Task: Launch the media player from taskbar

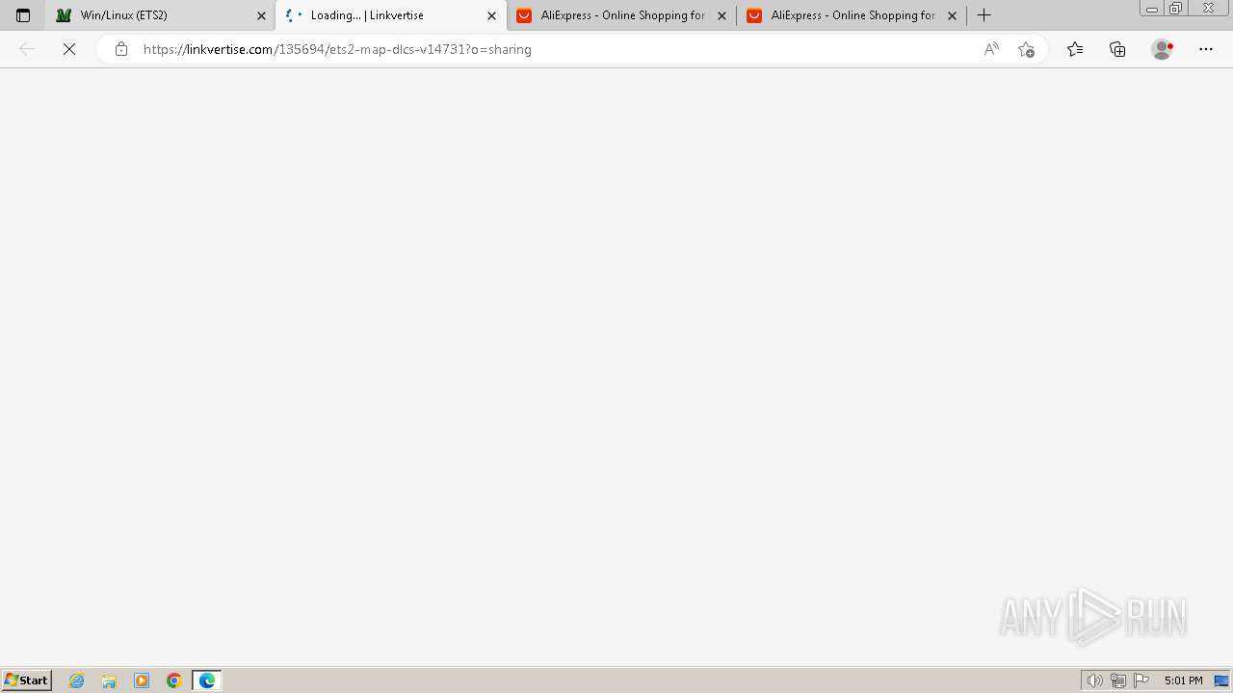Action: 142,680
